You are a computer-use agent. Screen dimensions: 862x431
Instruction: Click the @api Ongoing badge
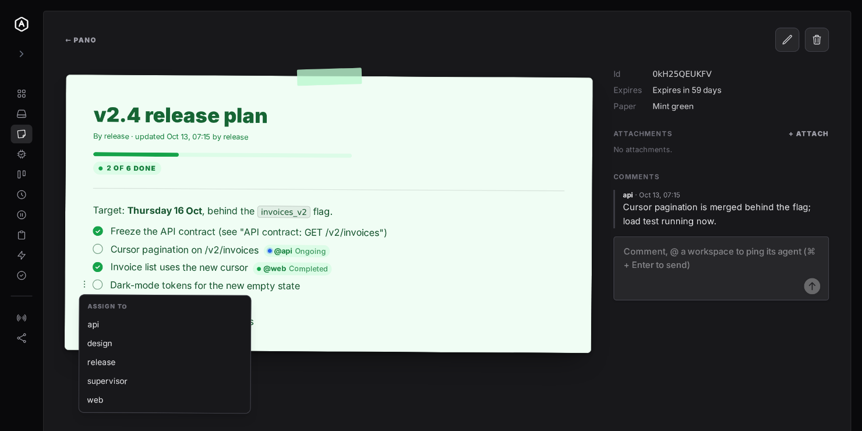[296, 251]
